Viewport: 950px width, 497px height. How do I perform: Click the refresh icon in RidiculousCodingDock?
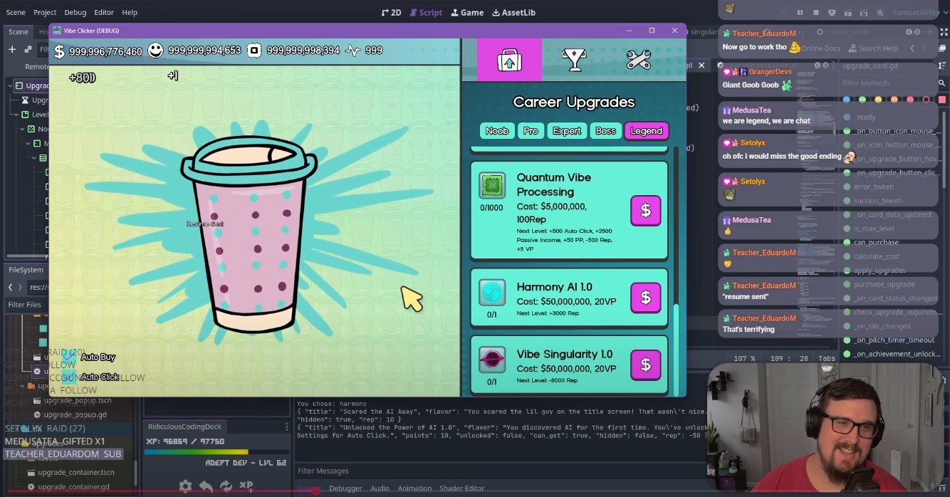(x=226, y=486)
